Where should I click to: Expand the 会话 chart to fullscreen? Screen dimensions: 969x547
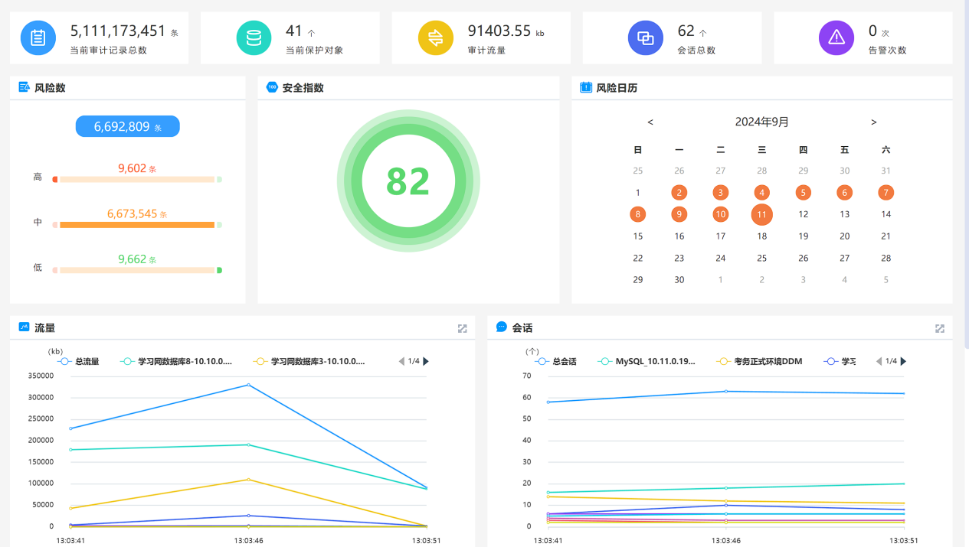(x=940, y=328)
